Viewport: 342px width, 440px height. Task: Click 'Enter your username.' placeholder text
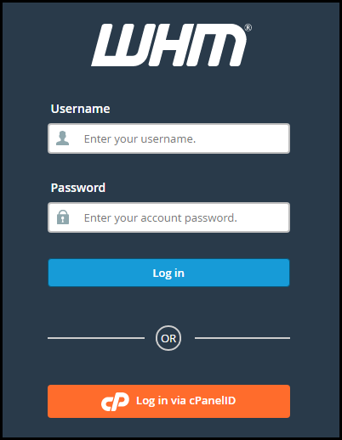140,139
